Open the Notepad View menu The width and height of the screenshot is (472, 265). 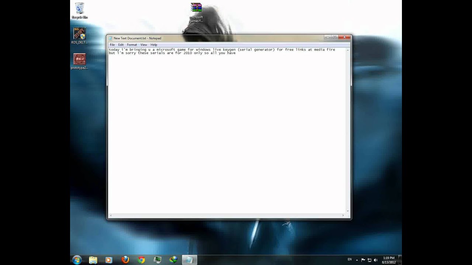(x=144, y=45)
